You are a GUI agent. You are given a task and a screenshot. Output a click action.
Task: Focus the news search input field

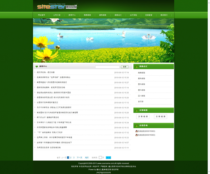(107, 67)
